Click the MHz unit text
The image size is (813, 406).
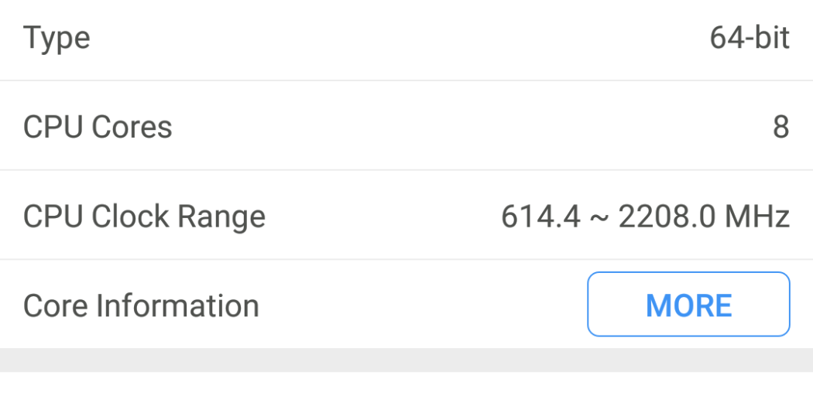[756, 217]
